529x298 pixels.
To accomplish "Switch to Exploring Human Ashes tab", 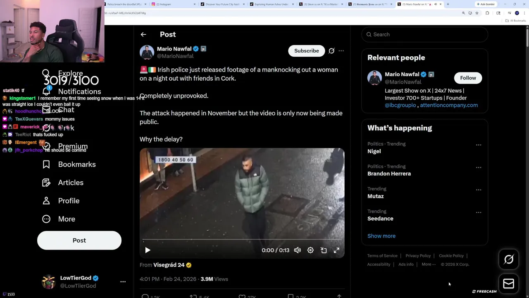I will pos(271,4).
